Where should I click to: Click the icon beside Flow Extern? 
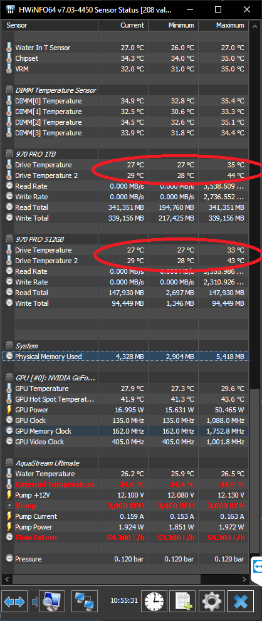(9, 538)
